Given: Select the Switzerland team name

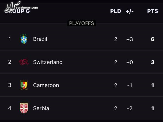Looking at the screenshot, I should click(x=48, y=62).
